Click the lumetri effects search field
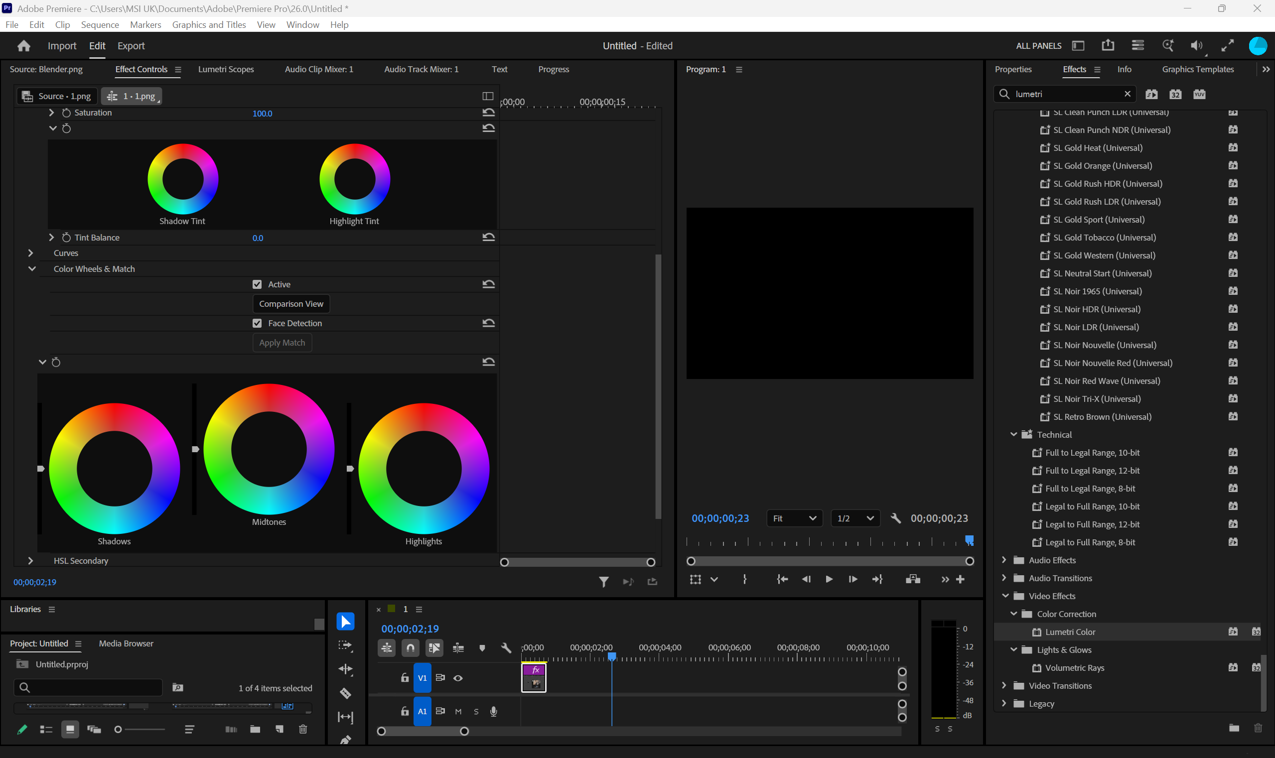 (1065, 94)
